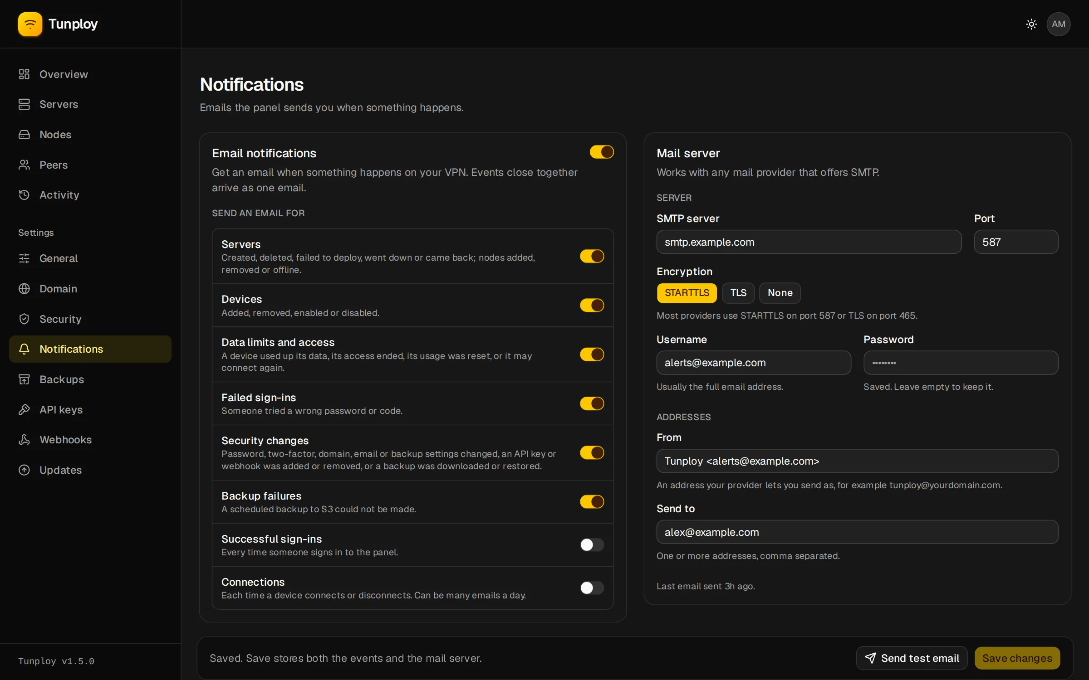Disable the Servers email toggle
Image resolution: width=1089 pixels, height=680 pixels.
pyautogui.click(x=592, y=256)
